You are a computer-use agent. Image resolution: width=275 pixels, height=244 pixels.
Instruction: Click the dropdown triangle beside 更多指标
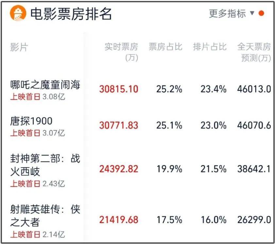(x=252, y=13)
